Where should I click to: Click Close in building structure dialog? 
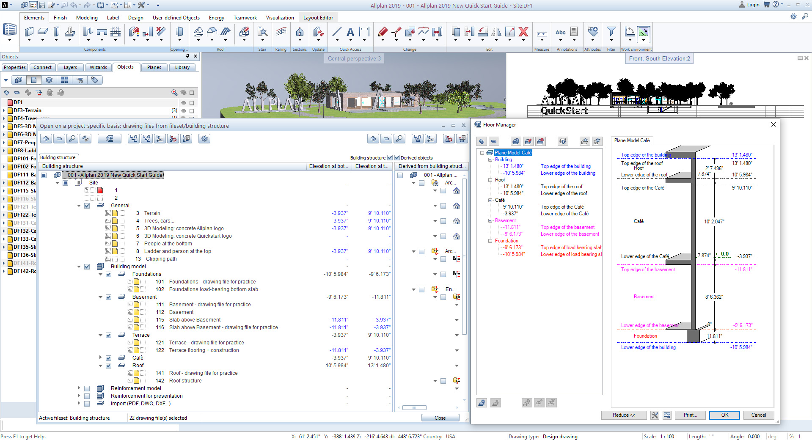440,418
